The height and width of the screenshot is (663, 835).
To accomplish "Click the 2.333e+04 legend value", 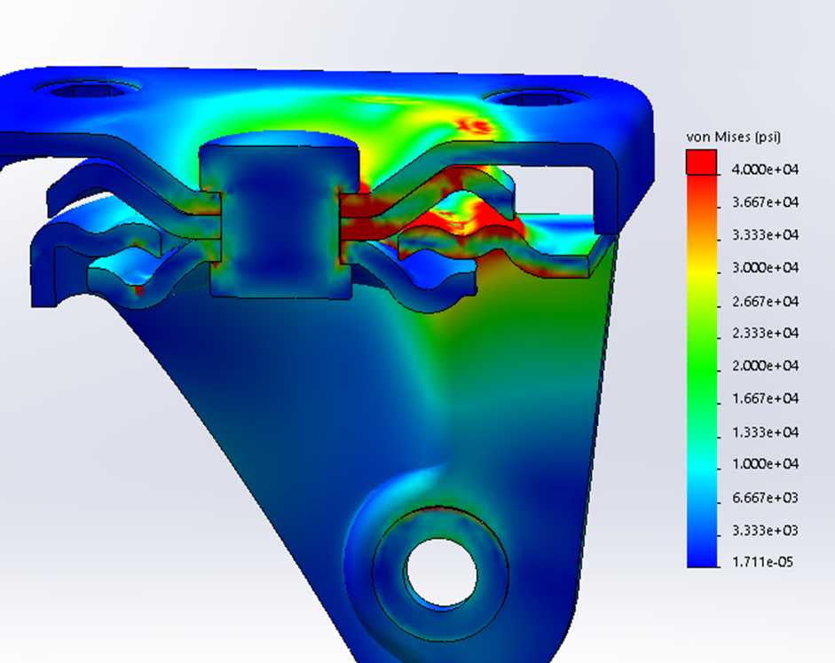I will click(765, 334).
